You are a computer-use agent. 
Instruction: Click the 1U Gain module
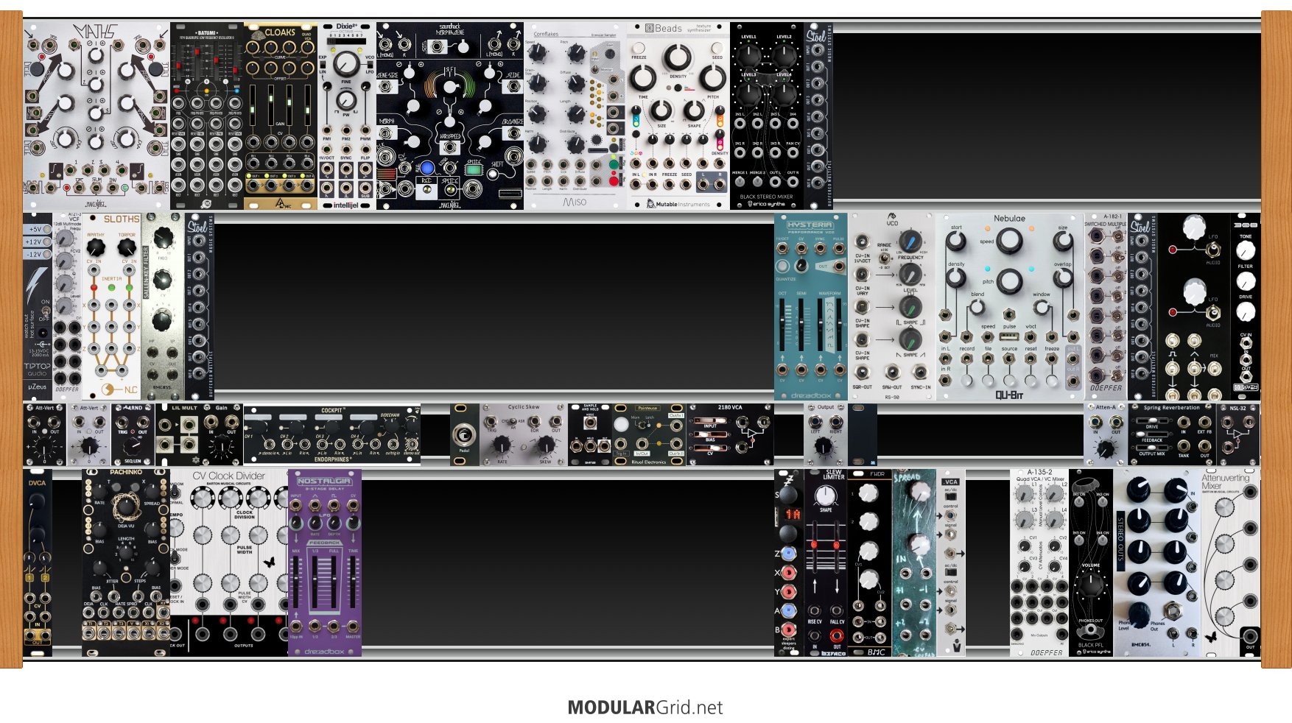point(222,434)
